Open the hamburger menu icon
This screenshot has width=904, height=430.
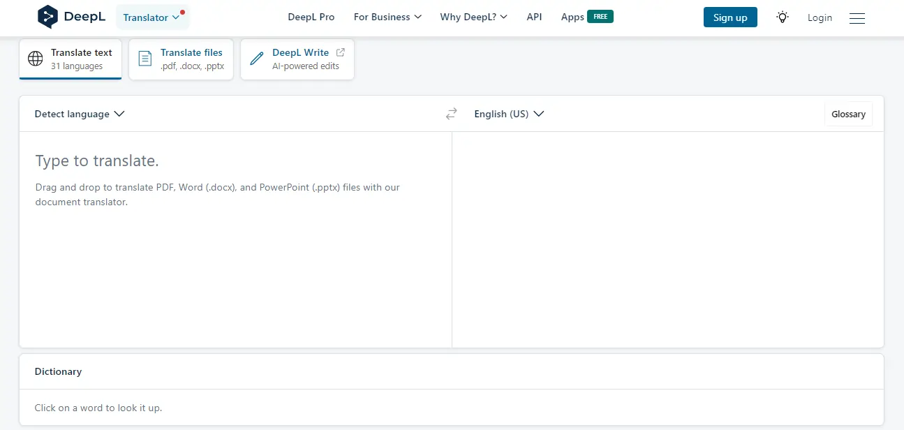click(857, 18)
